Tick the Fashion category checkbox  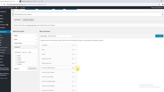click(16, 60)
